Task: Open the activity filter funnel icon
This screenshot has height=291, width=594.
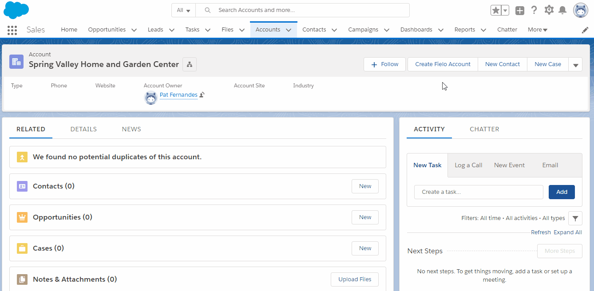Action: click(575, 218)
